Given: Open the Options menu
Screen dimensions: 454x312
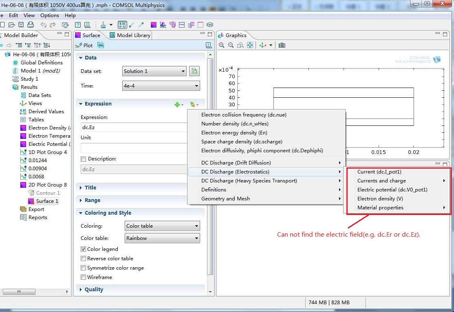Looking at the screenshot, I should tap(50, 15).
